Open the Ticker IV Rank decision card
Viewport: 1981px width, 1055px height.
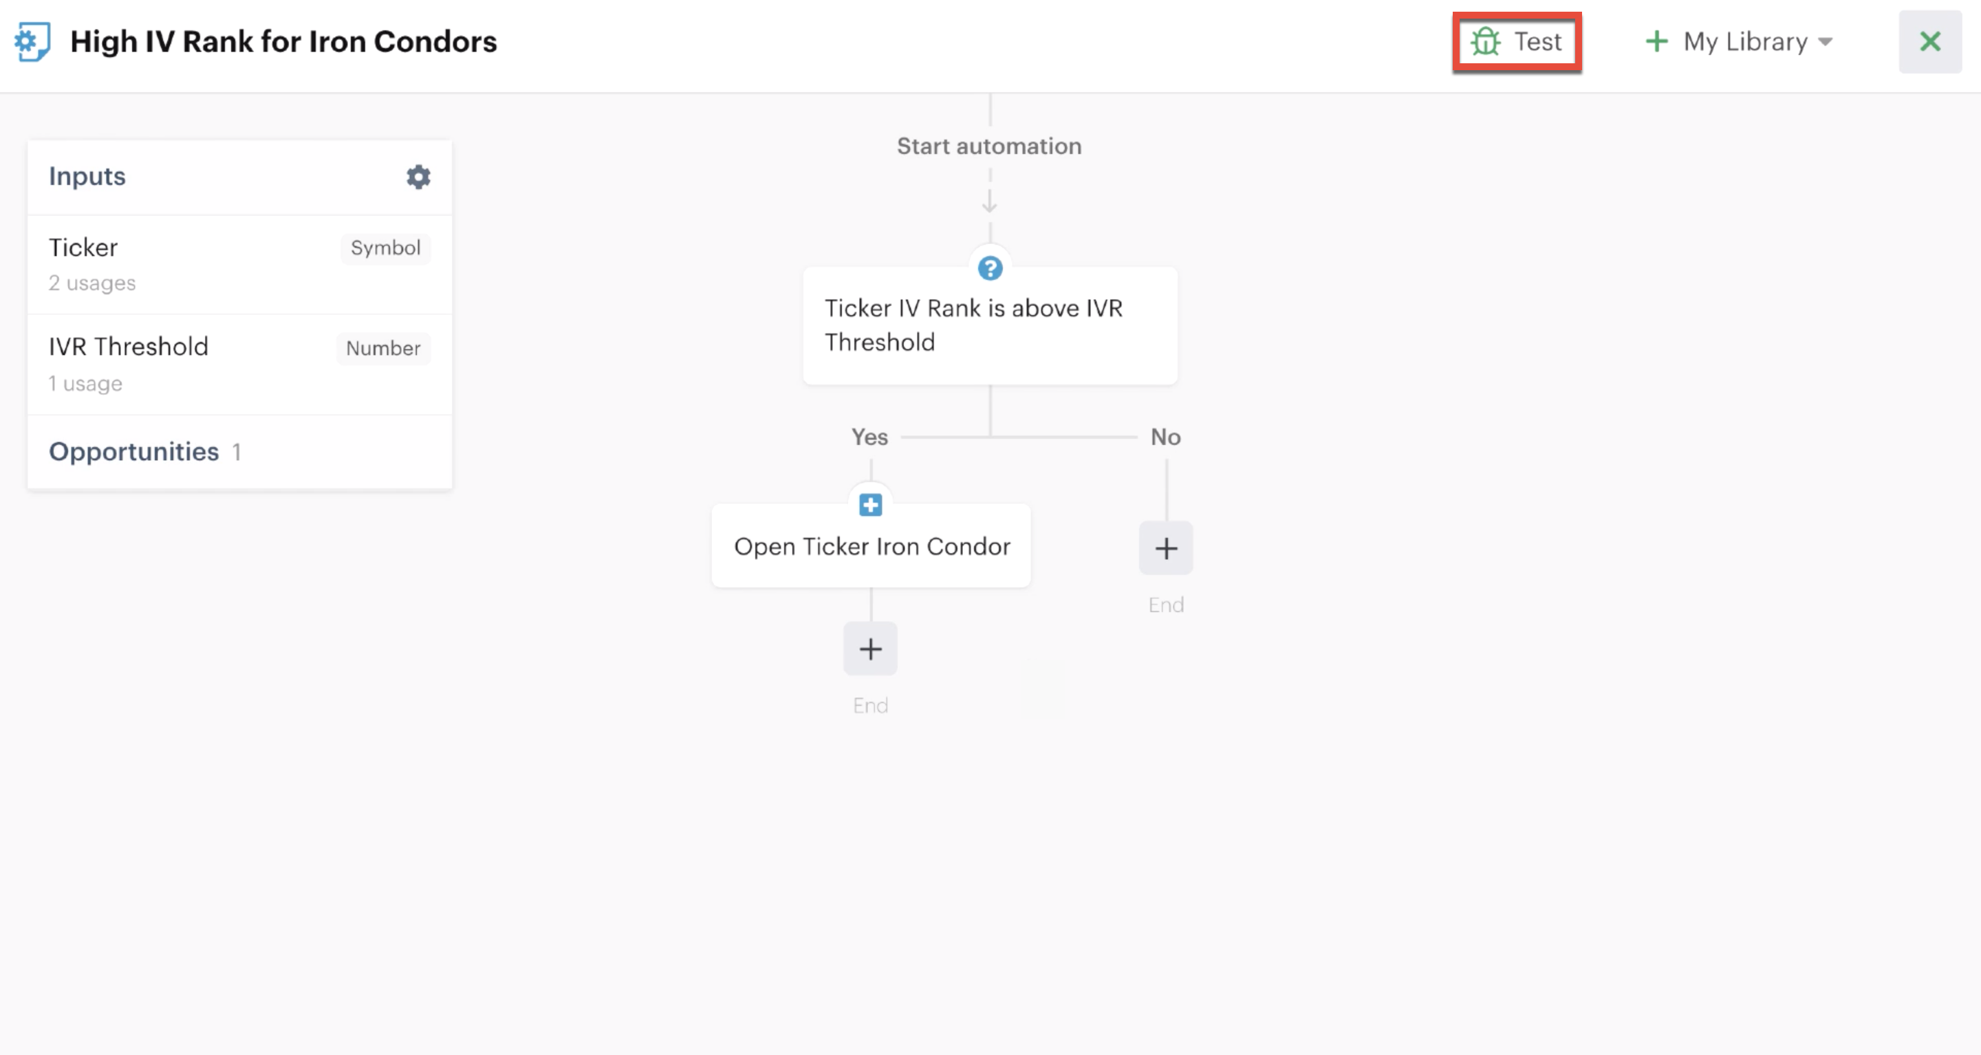990,325
